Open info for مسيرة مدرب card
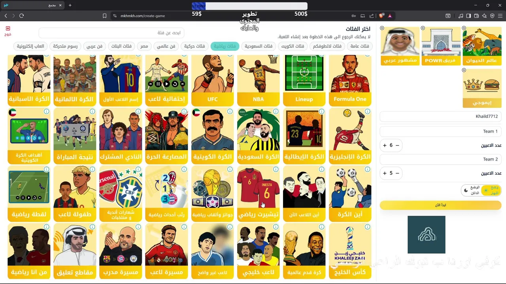Viewport: 506px width, 284px height. pos(138,227)
